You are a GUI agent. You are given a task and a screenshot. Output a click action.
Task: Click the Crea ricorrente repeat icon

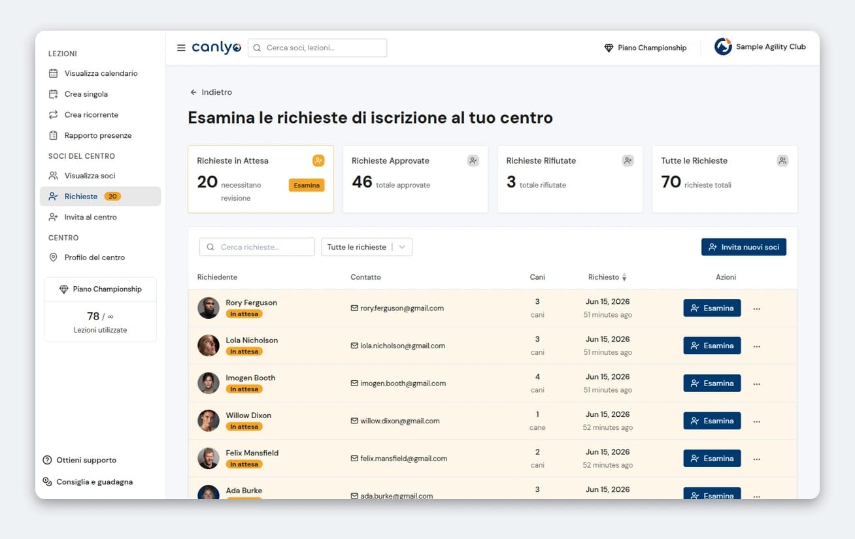pos(54,114)
